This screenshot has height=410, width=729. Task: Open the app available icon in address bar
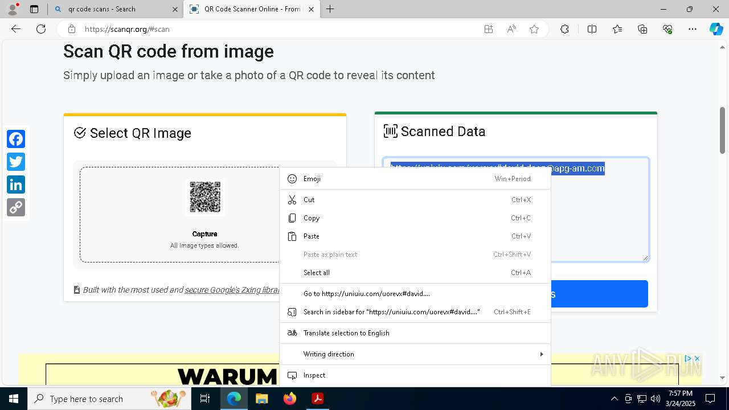(x=489, y=29)
